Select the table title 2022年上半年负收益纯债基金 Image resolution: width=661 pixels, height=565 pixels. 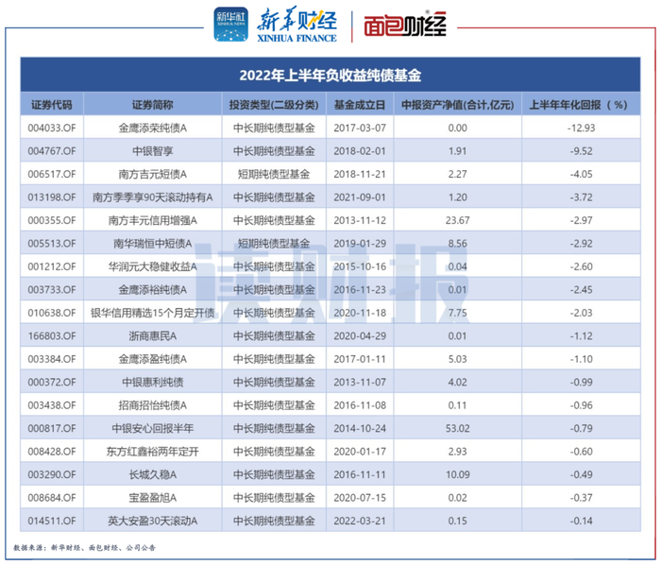(330, 76)
